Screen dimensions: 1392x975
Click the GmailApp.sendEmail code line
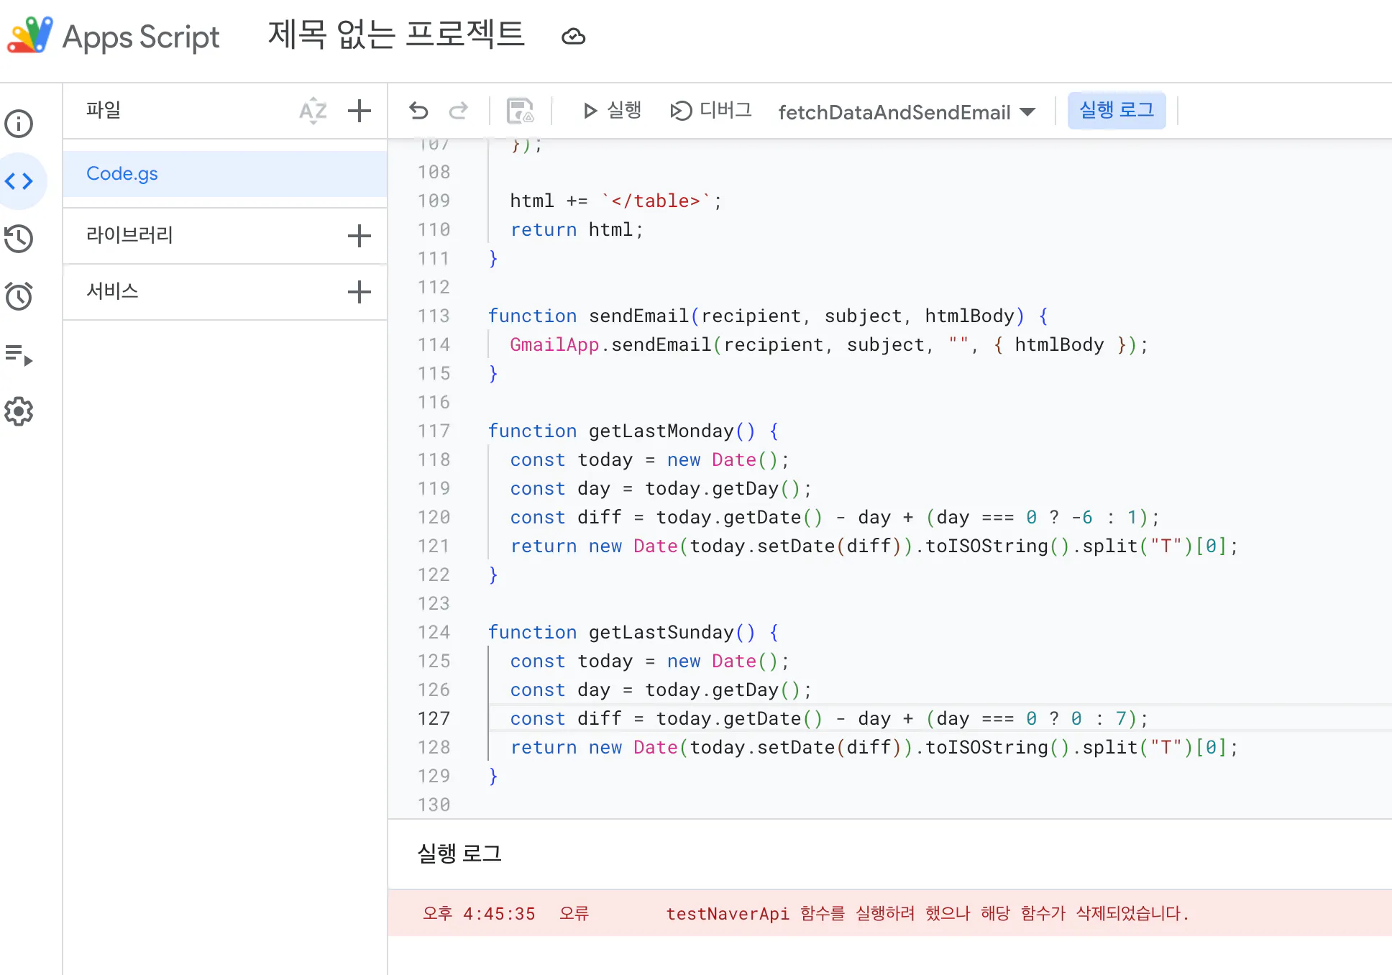point(829,344)
